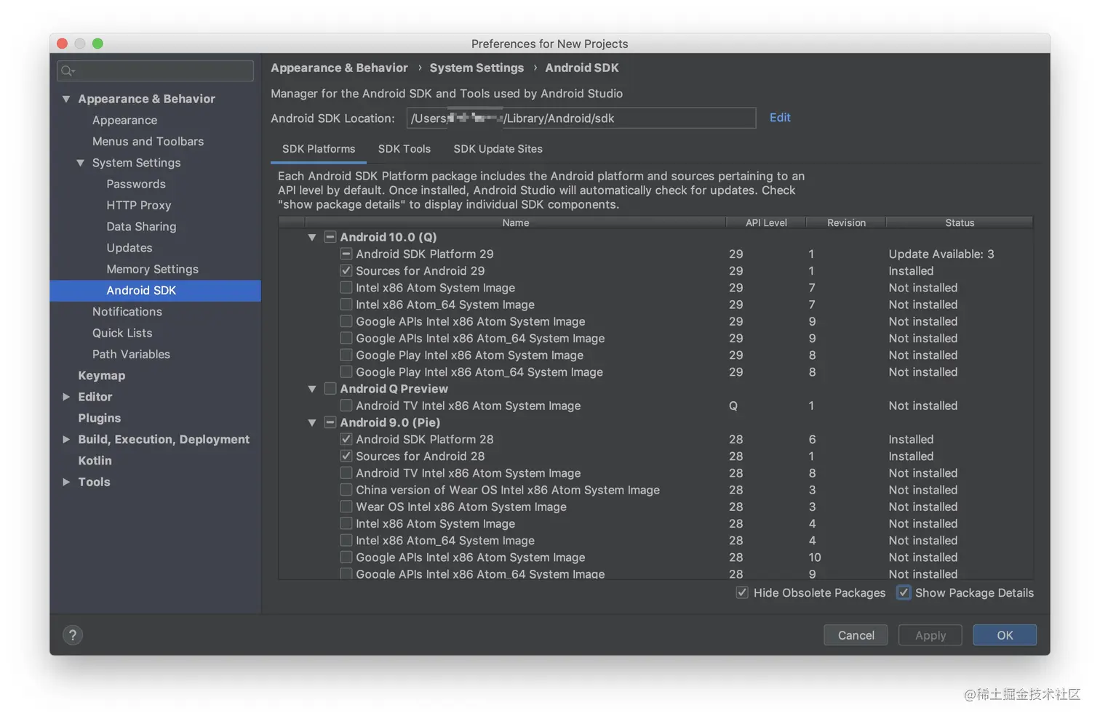This screenshot has height=721, width=1100.
Task: Click the 'Update Available: 3' status cell
Action: click(941, 254)
